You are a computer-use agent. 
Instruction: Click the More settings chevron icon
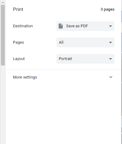pos(111,77)
